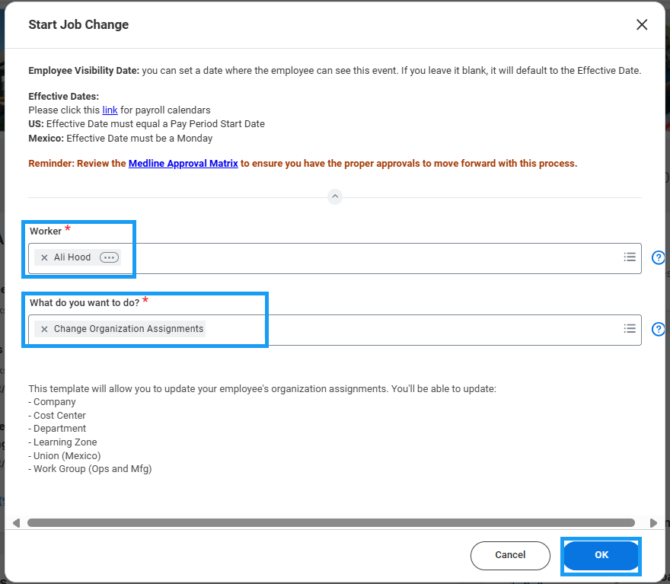
Task: Open the Medline Approval Matrix link
Action: click(x=183, y=164)
